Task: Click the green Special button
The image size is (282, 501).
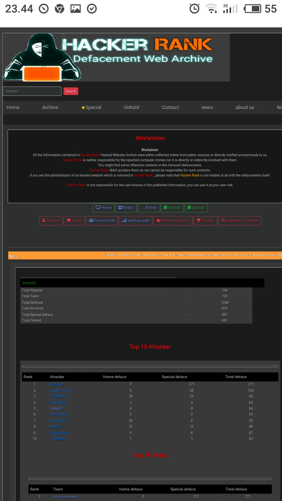Action: 196,208
